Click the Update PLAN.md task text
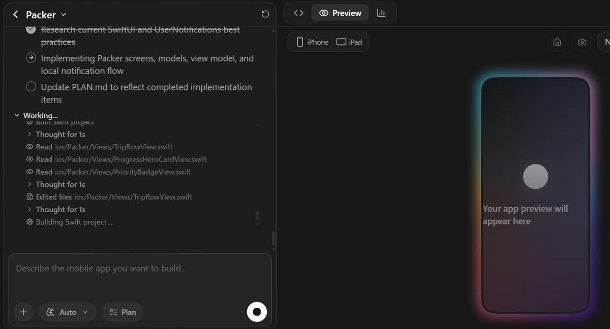Screen dimensions: 610x329 pos(146,93)
